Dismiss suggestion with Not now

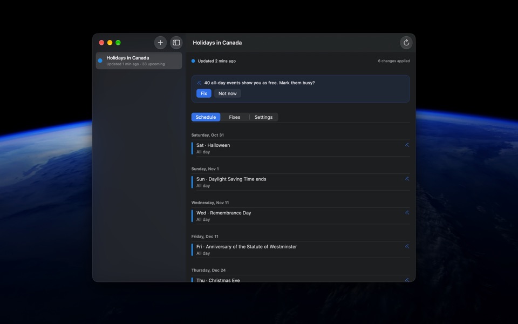point(228,93)
